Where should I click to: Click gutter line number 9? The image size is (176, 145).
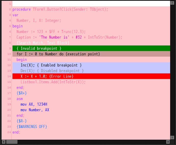coord(10,49)
